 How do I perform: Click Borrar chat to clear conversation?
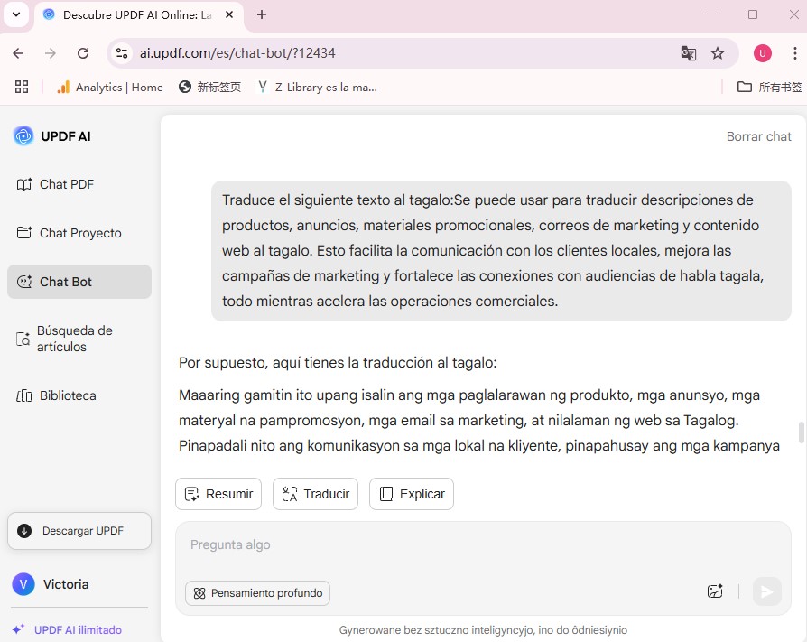(758, 136)
